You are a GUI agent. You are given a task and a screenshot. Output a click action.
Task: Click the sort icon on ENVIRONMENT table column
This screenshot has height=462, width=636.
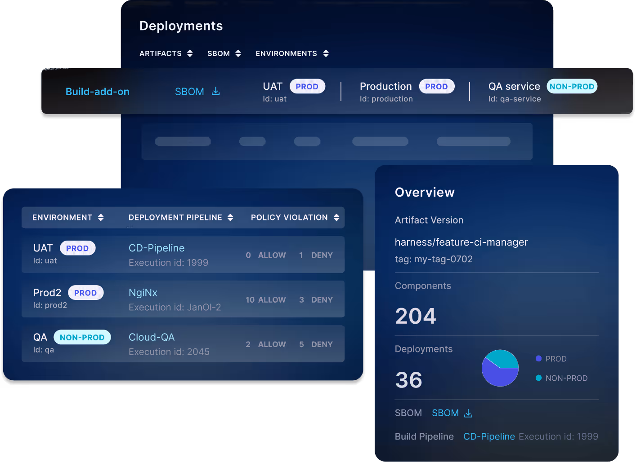[100, 217]
